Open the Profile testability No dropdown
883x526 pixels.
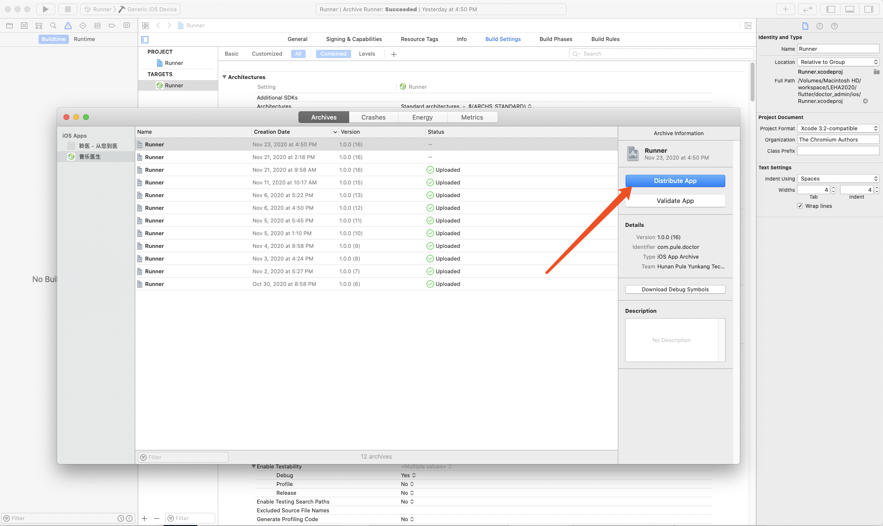407,484
